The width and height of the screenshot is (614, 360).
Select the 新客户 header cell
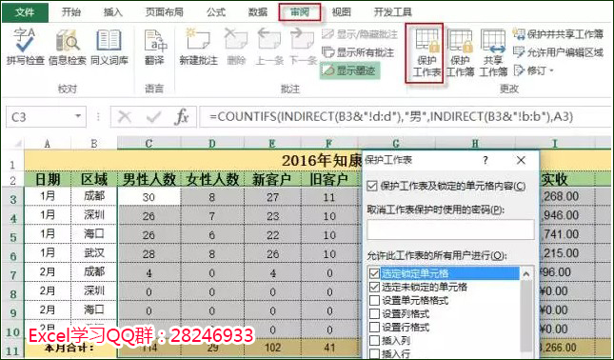click(272, 179)
